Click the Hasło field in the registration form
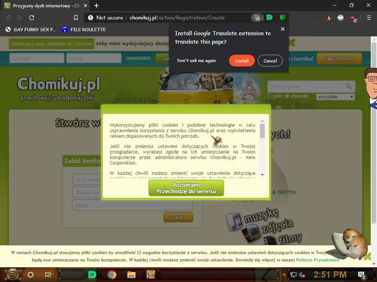Screen dimensions: 377x282 tap(133, 205)
